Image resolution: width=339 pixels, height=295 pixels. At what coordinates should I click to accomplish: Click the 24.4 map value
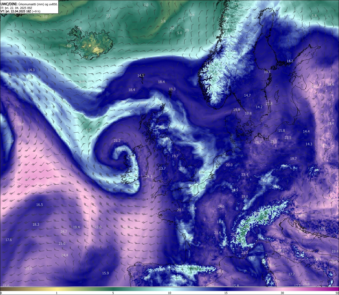click(x=65, y=255)
